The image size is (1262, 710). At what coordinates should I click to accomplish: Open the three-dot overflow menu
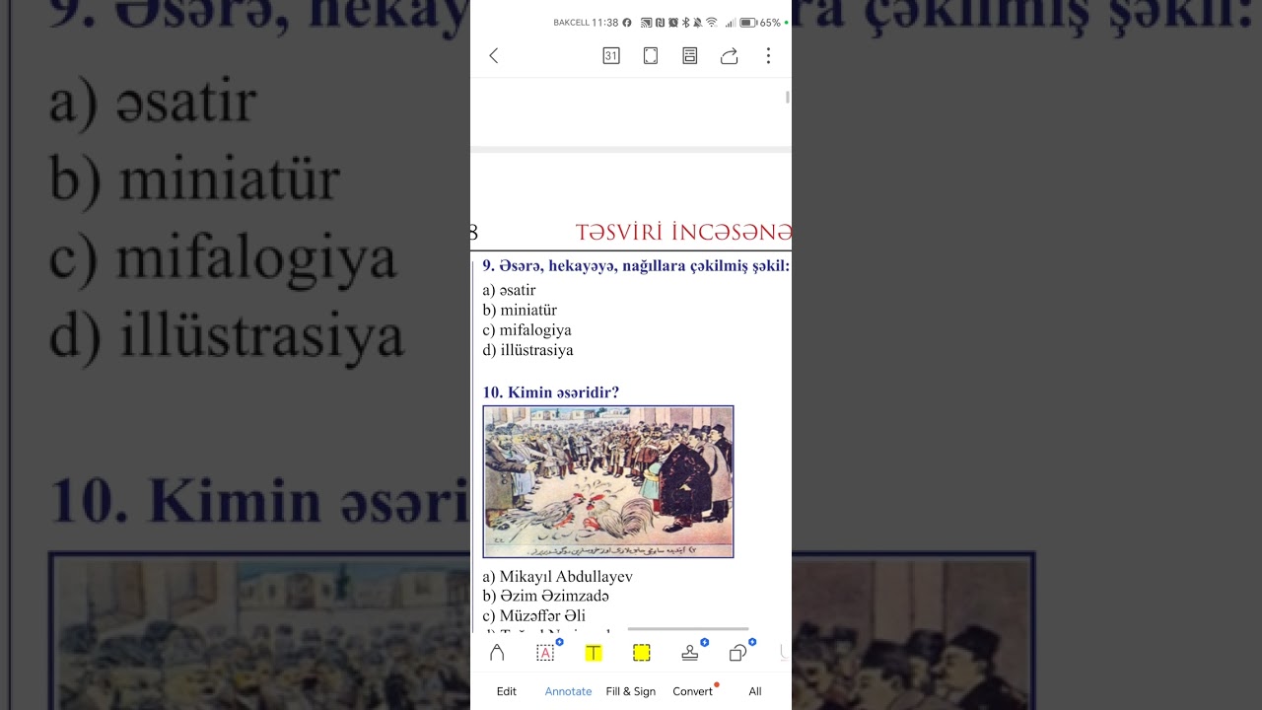click(x=768, y=56)
